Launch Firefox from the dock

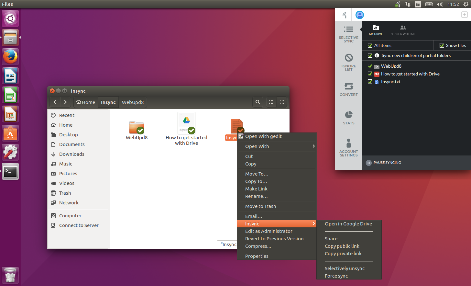10,57
